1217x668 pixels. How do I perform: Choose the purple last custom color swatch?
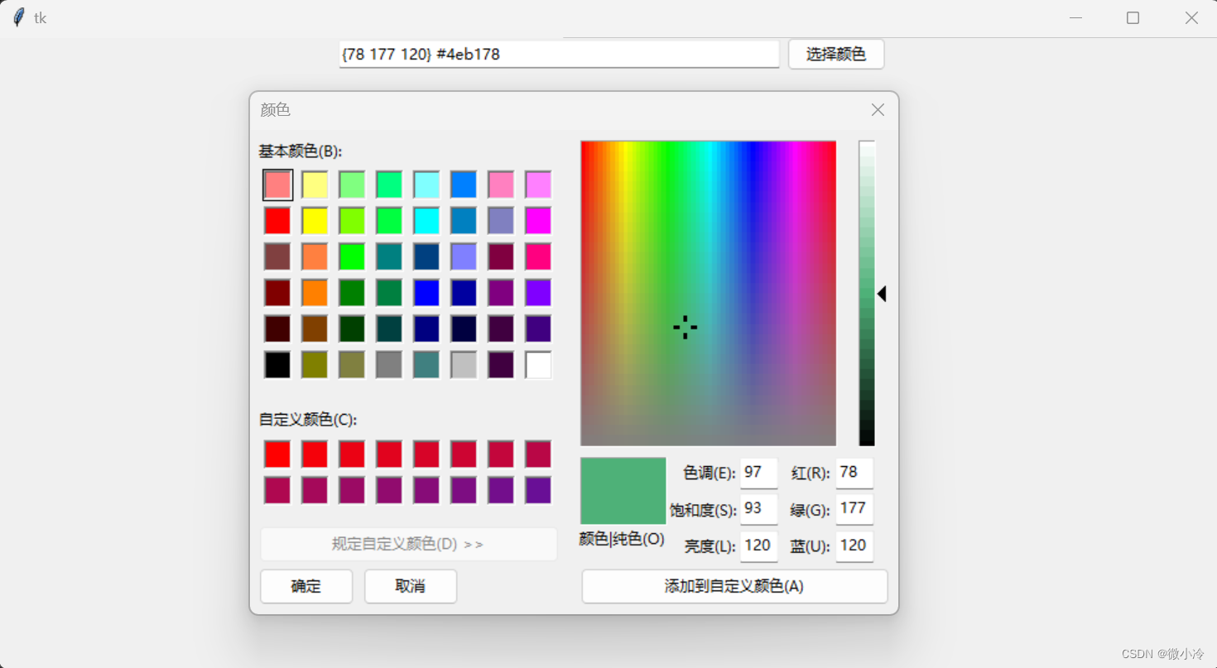click(x=538, y=490)
